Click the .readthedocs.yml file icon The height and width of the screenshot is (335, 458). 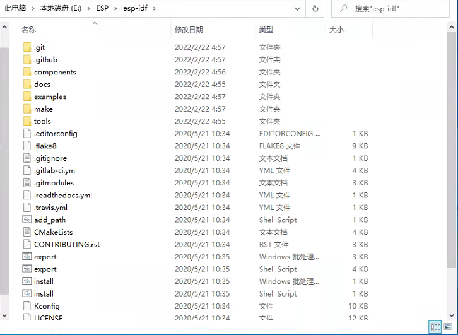(27, 194)
